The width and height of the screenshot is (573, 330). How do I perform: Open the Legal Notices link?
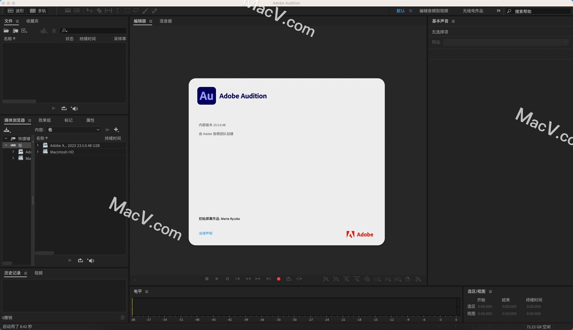(206, 233)
